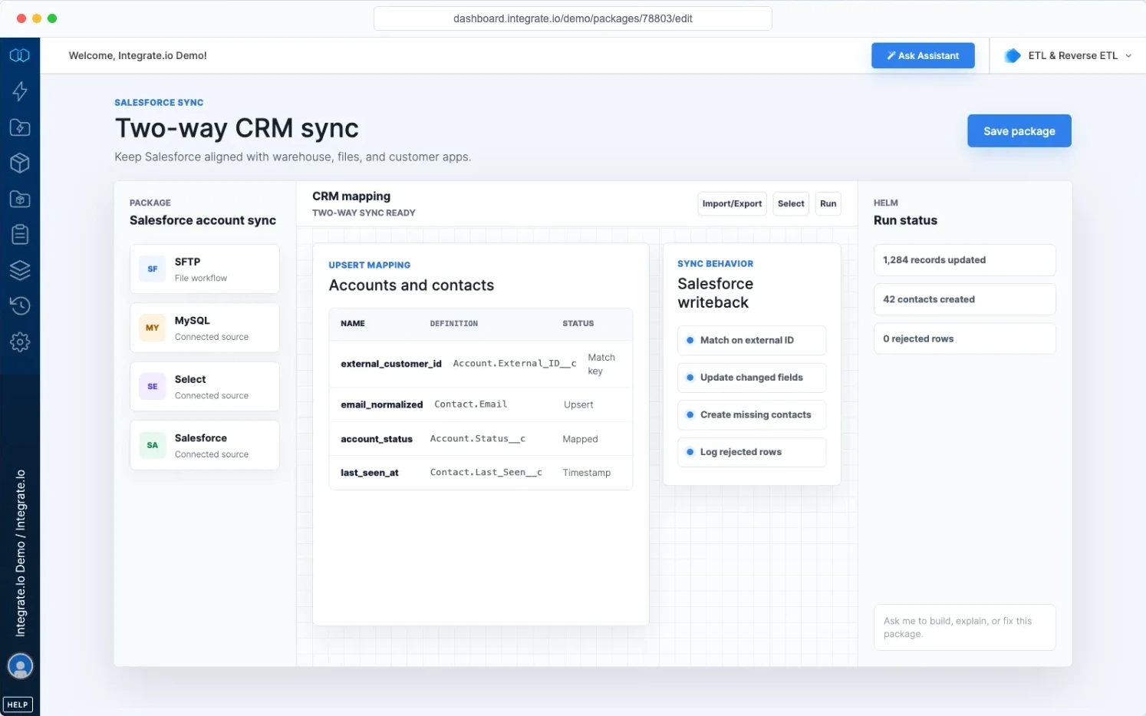Click the blue ETL & Reverse ETL logo icon

[1013, 55]
